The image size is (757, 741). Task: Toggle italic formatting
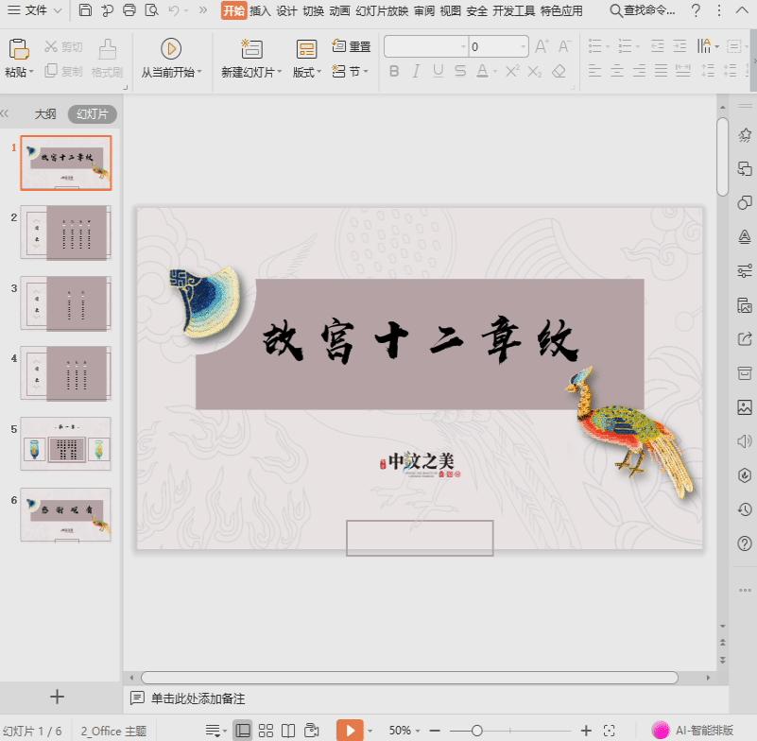[x=418, y=70]
